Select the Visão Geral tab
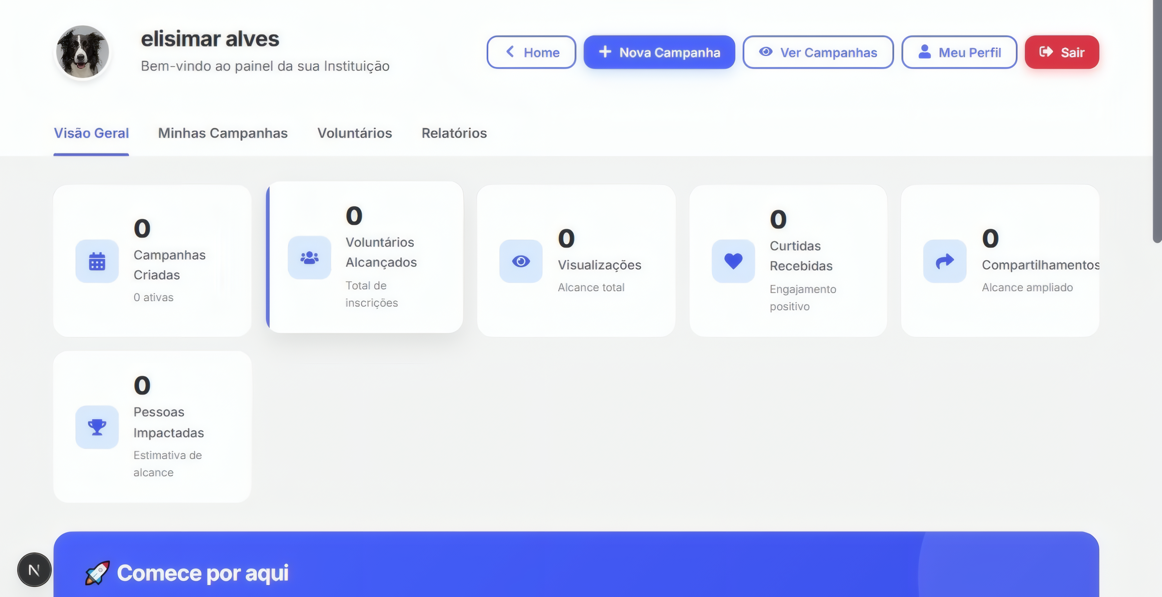 pos(91,133)
